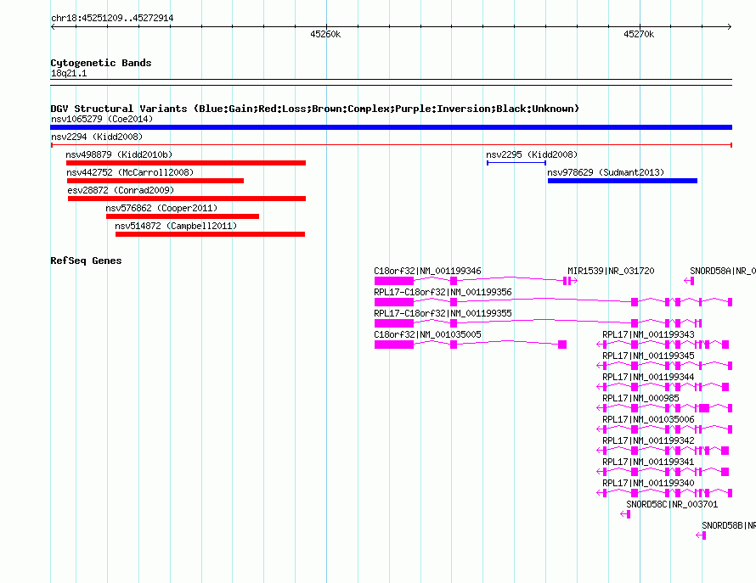Click the red nsv498879 loss bar

click(186, 163)
